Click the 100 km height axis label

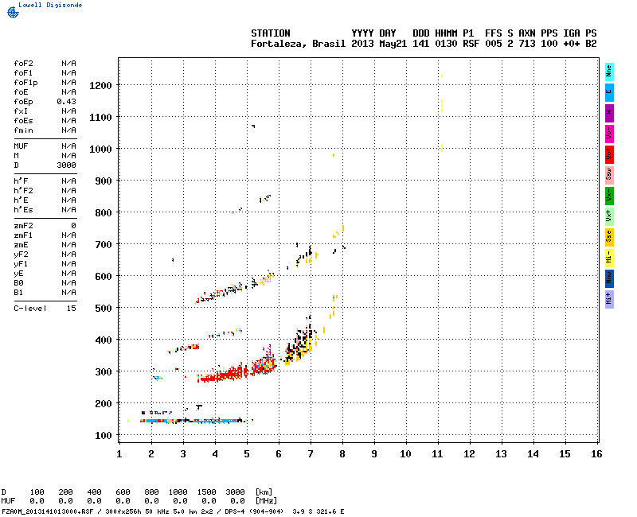coord(104,436)
